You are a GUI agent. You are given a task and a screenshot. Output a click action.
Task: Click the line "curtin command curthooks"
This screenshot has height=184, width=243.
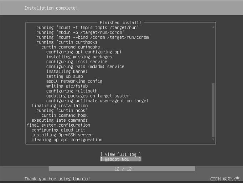71,47
